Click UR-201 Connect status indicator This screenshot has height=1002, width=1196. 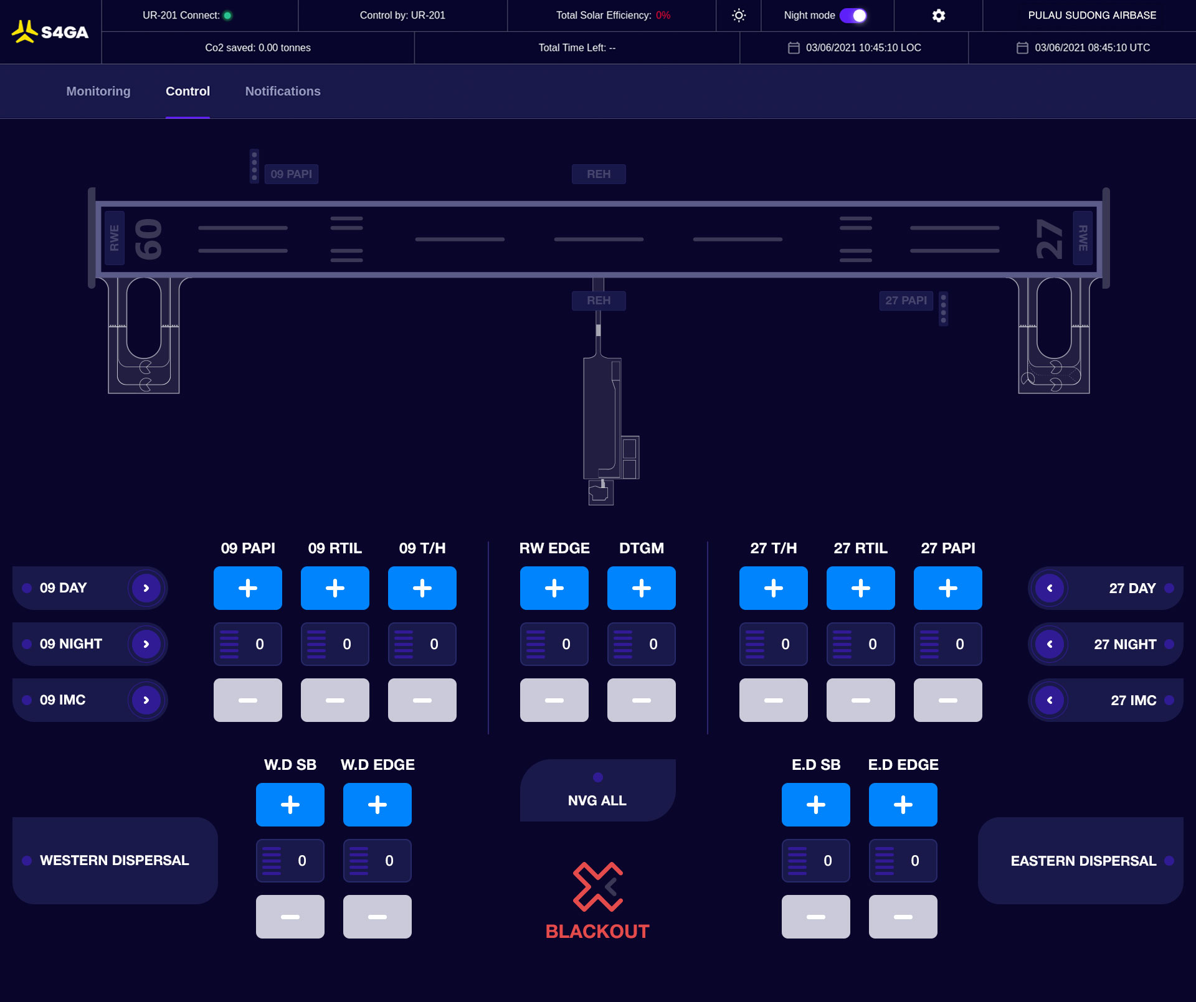tap(227, 16)
